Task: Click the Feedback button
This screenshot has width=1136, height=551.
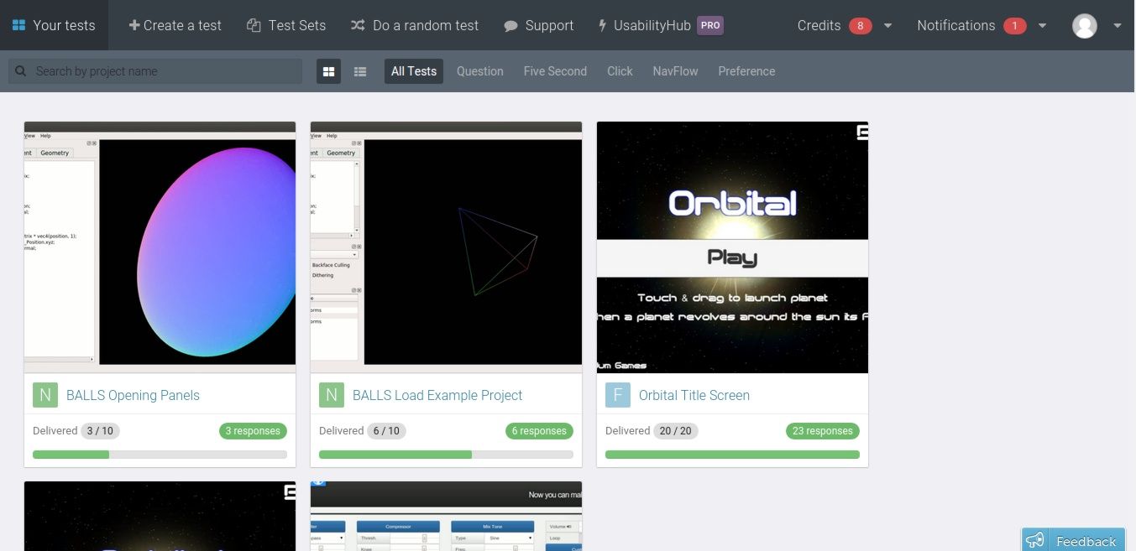Action: click(1072, 540)
